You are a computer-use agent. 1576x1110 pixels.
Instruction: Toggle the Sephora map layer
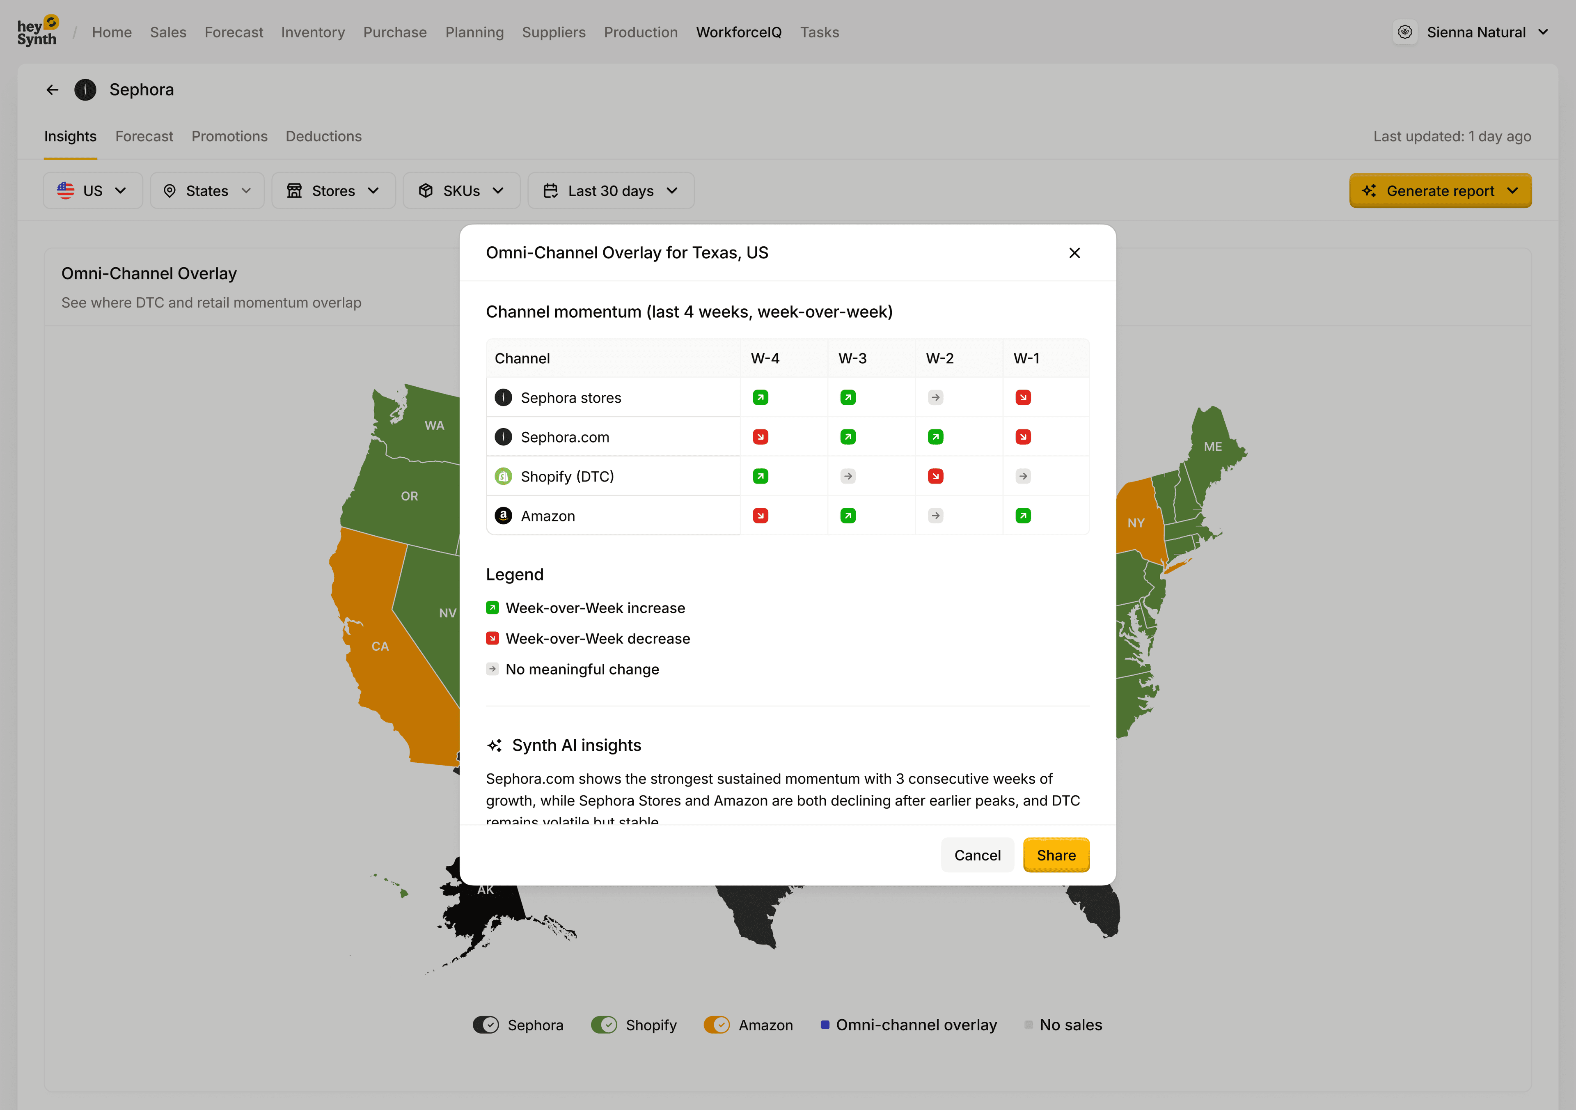point(486,1024)
